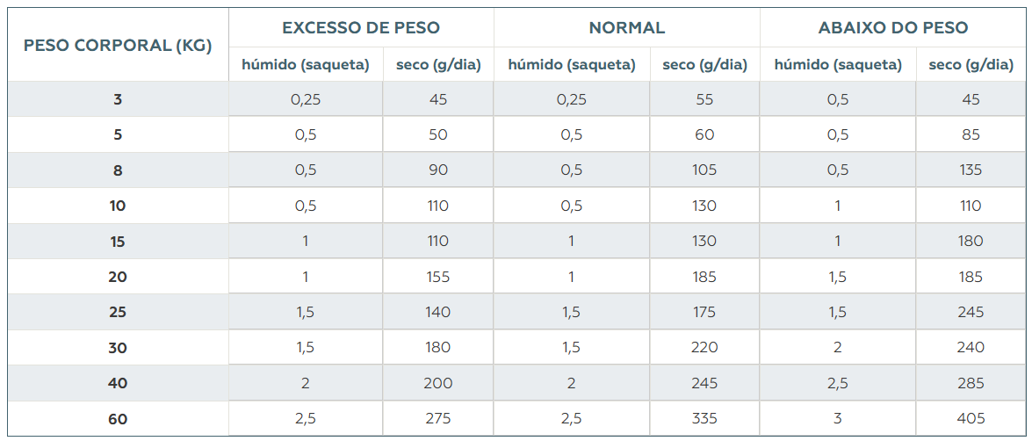Click the 275 dry food cell
Screen dimensions: 1032x441
438,419
